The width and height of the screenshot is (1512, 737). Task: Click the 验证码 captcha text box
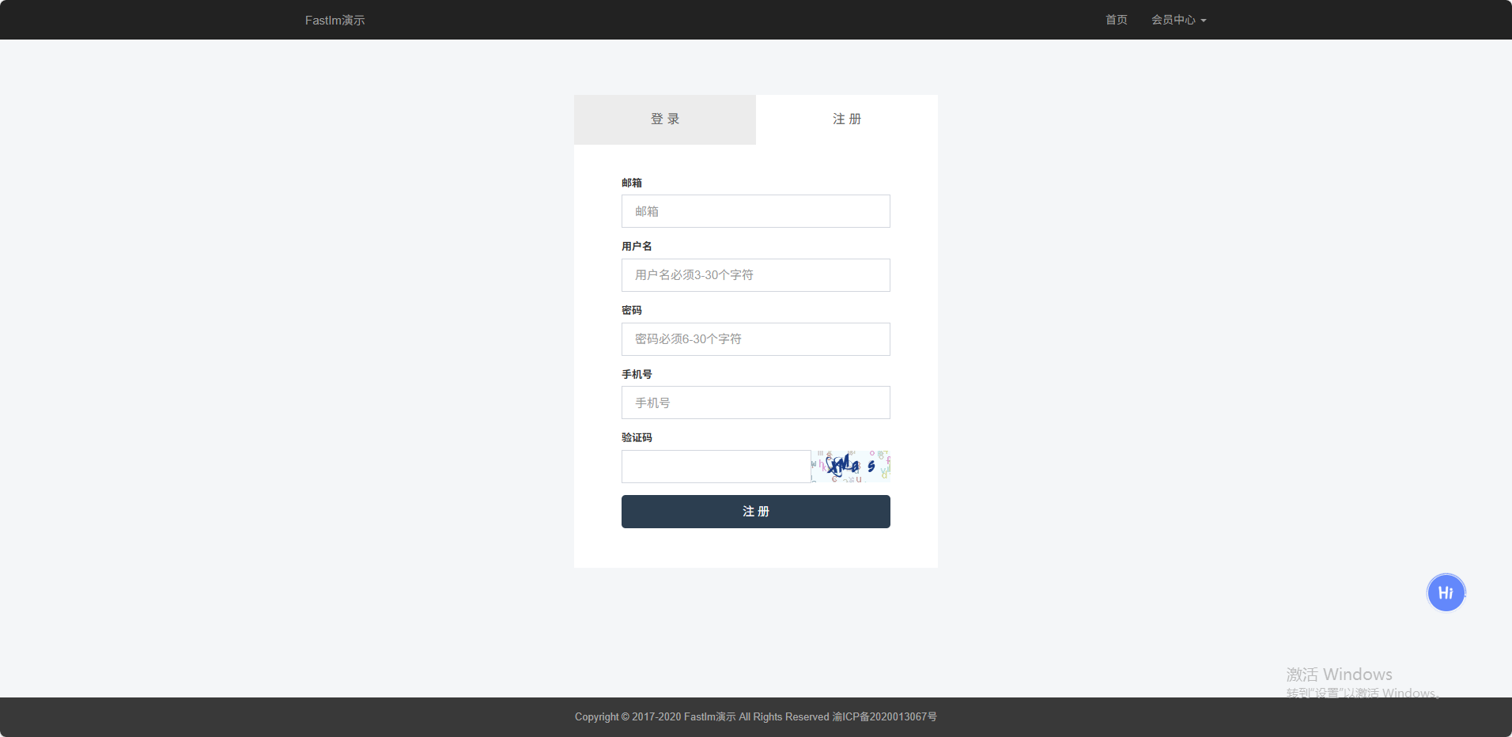pos(716,467)
